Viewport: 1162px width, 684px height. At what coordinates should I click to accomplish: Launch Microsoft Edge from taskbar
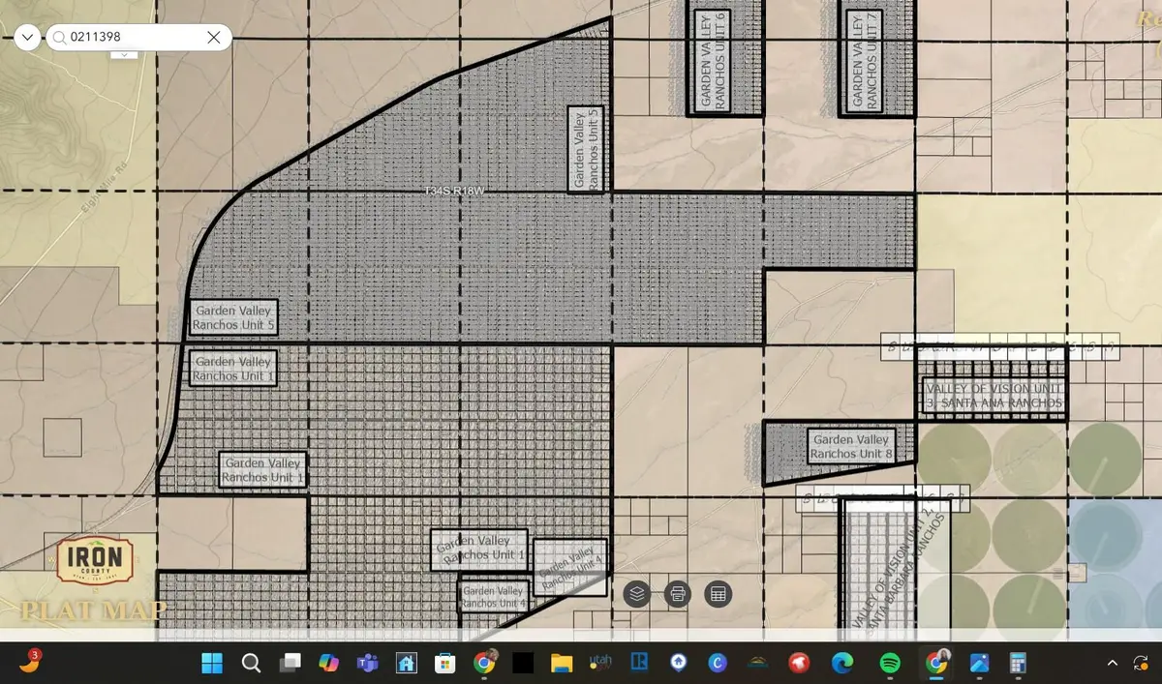841,663
